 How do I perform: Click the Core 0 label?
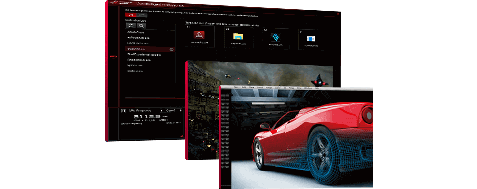click(171, 111)
